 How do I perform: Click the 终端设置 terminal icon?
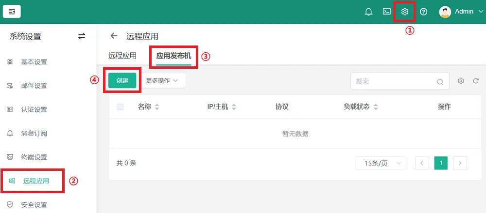click(x=10, y=157)
